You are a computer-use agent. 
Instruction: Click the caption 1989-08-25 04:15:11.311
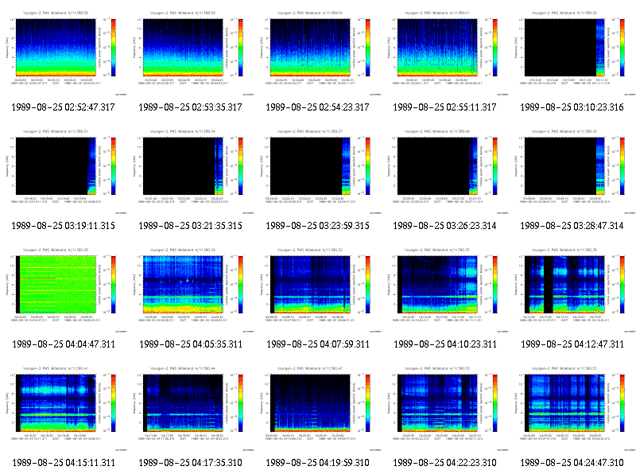(64, 463)
